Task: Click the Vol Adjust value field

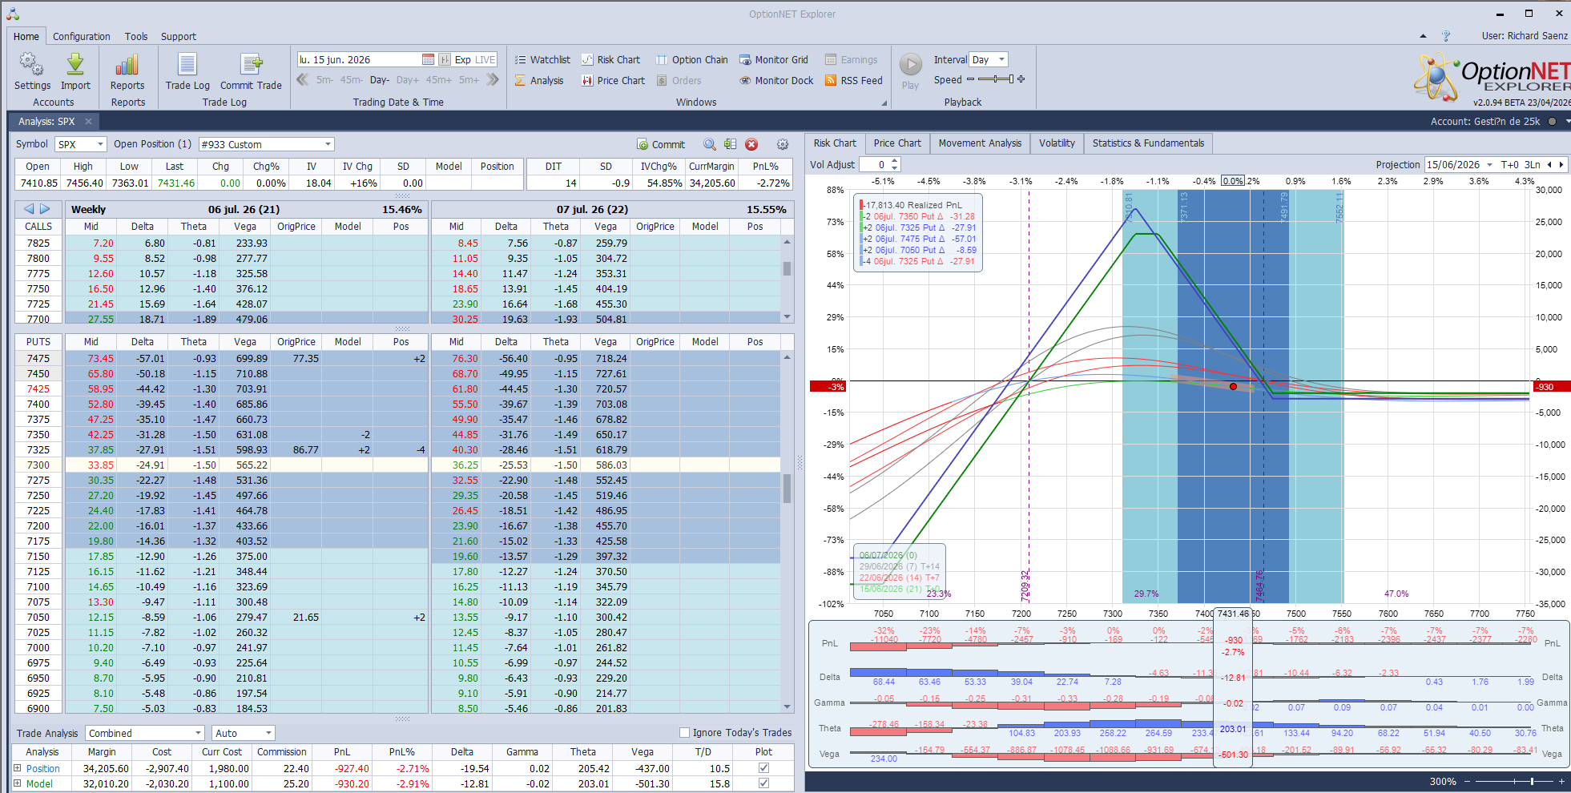Action: (874, 164)
